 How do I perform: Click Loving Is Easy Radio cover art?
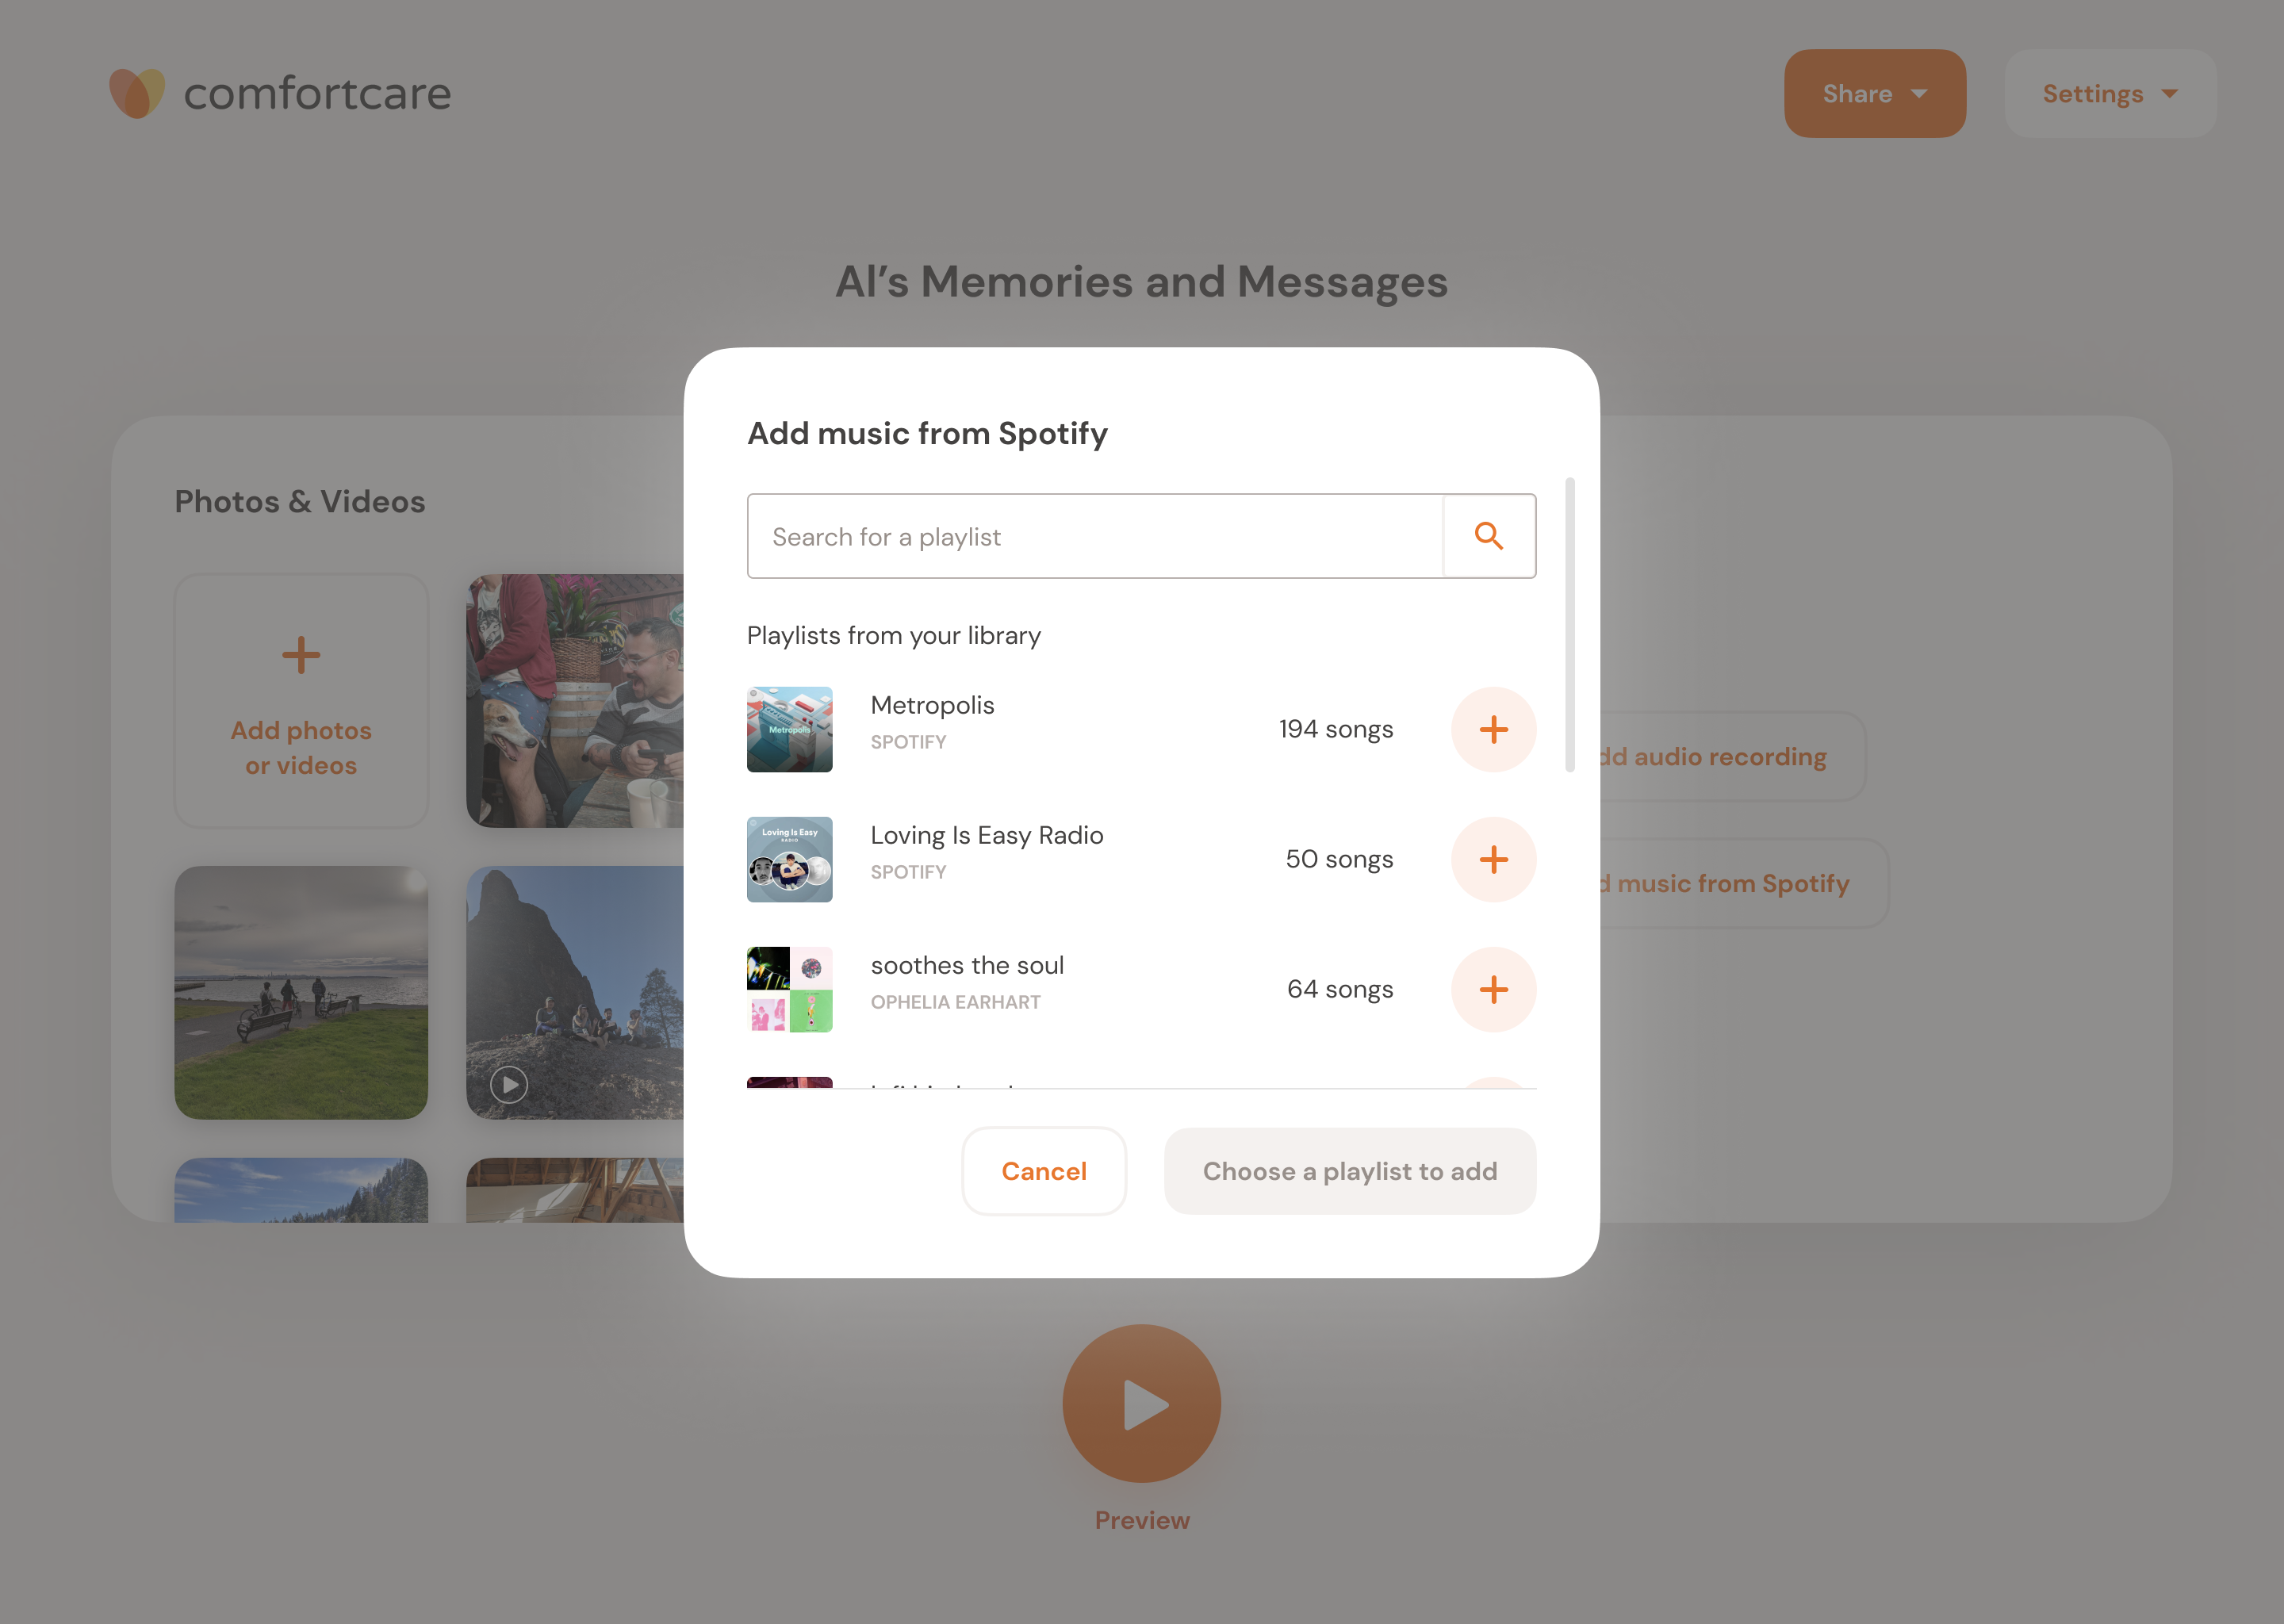point(789,859)
